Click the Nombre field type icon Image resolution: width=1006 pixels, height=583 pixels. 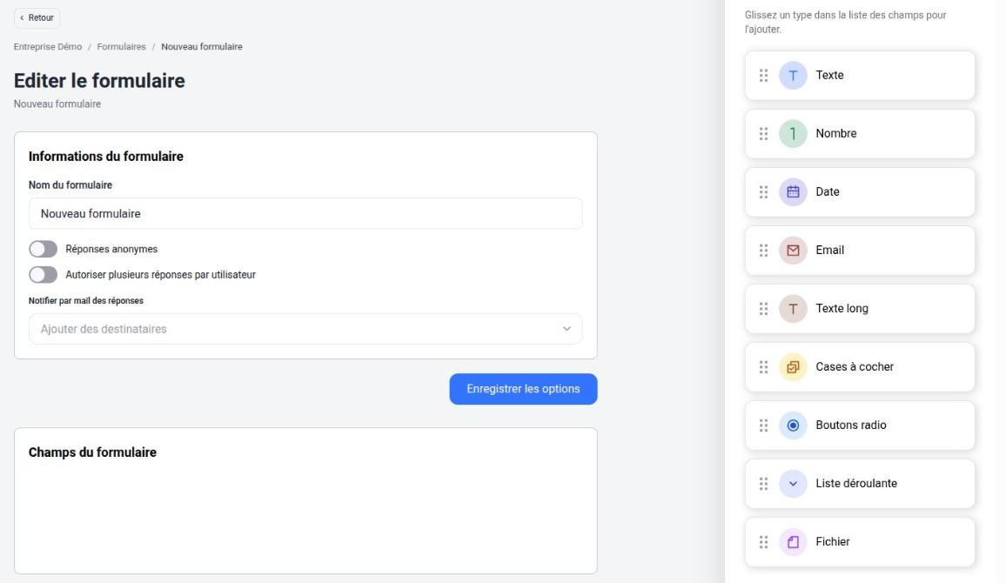tap(793, 134)
